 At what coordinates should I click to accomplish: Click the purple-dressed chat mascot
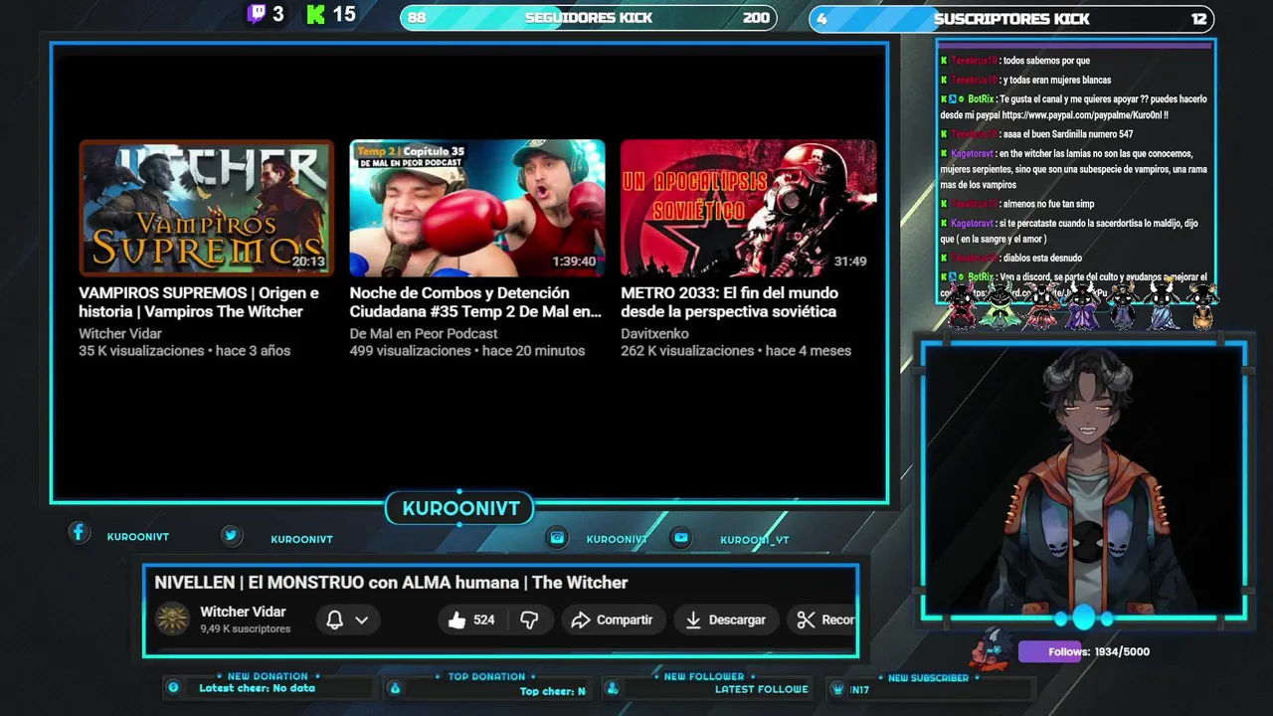click(x=1082, y=304)
